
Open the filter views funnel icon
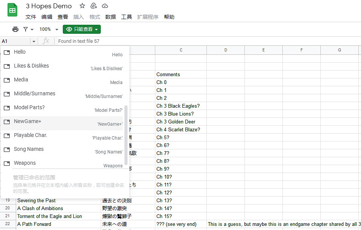[x=28, y=29]
